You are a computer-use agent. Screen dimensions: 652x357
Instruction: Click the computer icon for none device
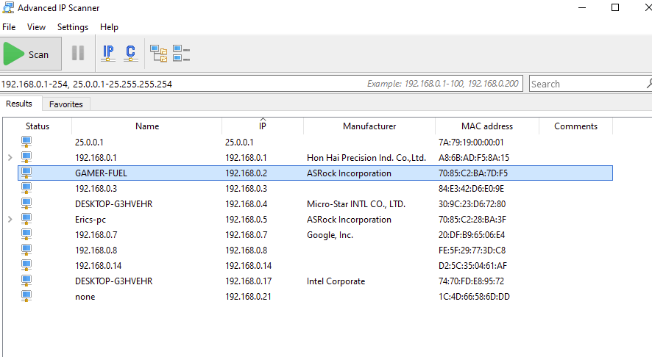pyautogui.click(x=26, y=296)
